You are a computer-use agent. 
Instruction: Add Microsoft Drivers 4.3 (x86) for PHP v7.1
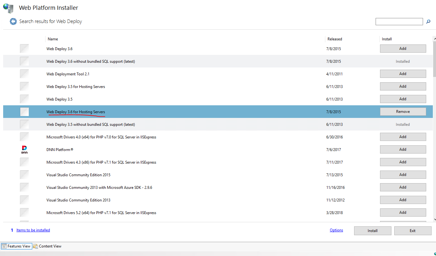(x=403, y=162)
